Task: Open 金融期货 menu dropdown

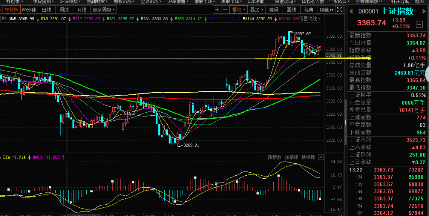Action: 97,1
